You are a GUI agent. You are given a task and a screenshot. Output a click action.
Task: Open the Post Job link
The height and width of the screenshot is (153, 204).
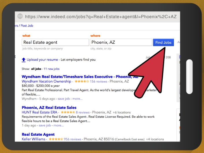(27, 26)
